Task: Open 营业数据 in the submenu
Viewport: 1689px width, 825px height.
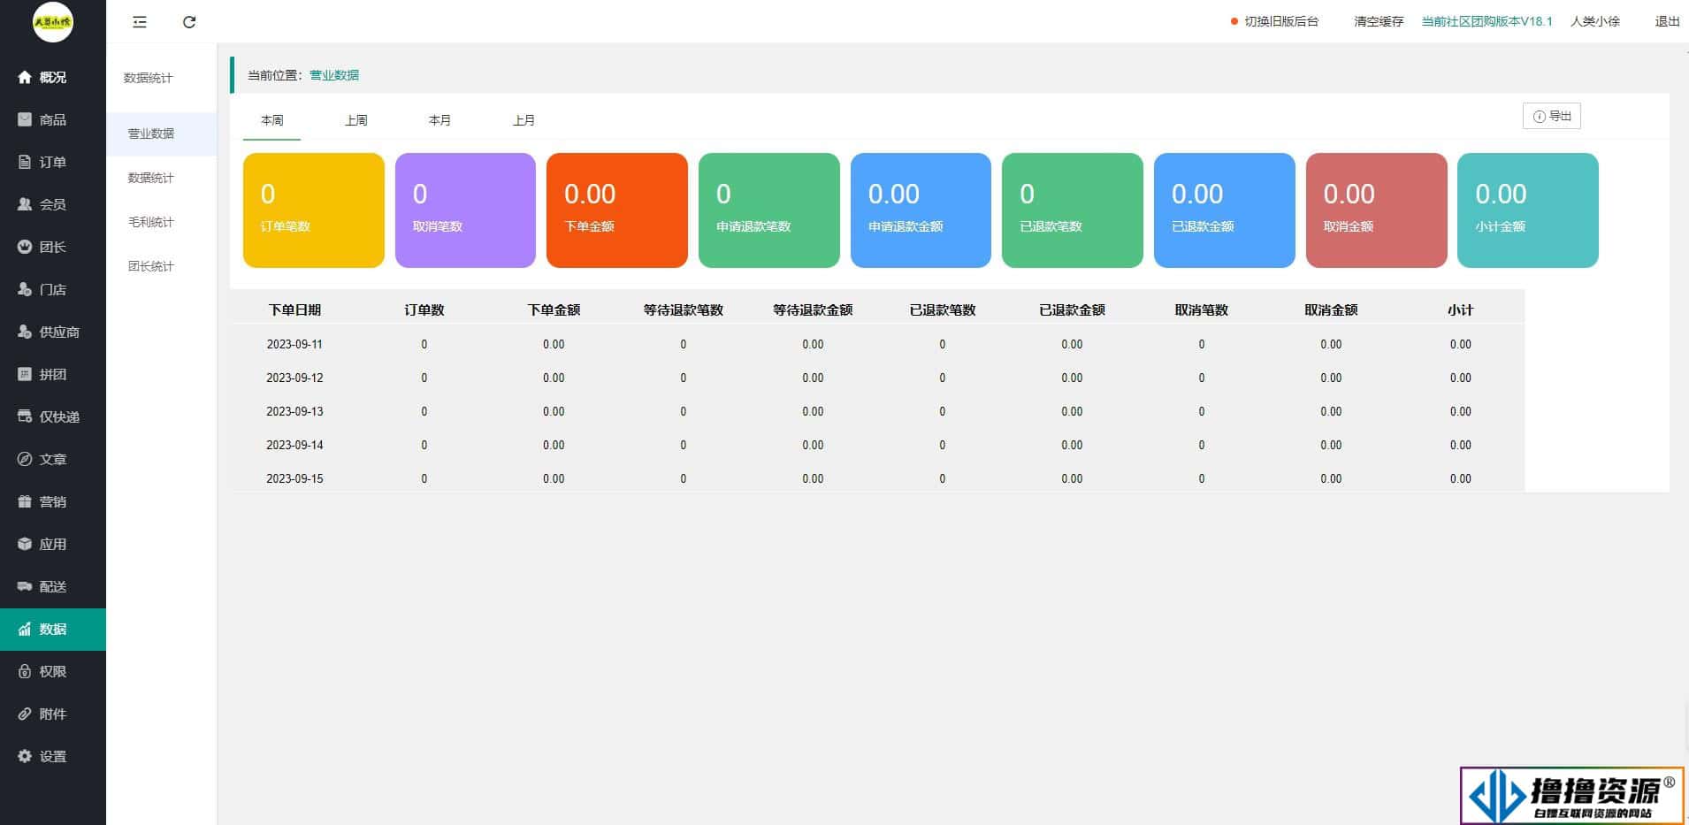Action: pyautogui.click(x=161, y=134)
